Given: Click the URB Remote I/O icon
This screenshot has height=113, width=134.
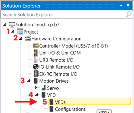Looking at the screenshot, I should pyautogui.click(x=36, y=60).
